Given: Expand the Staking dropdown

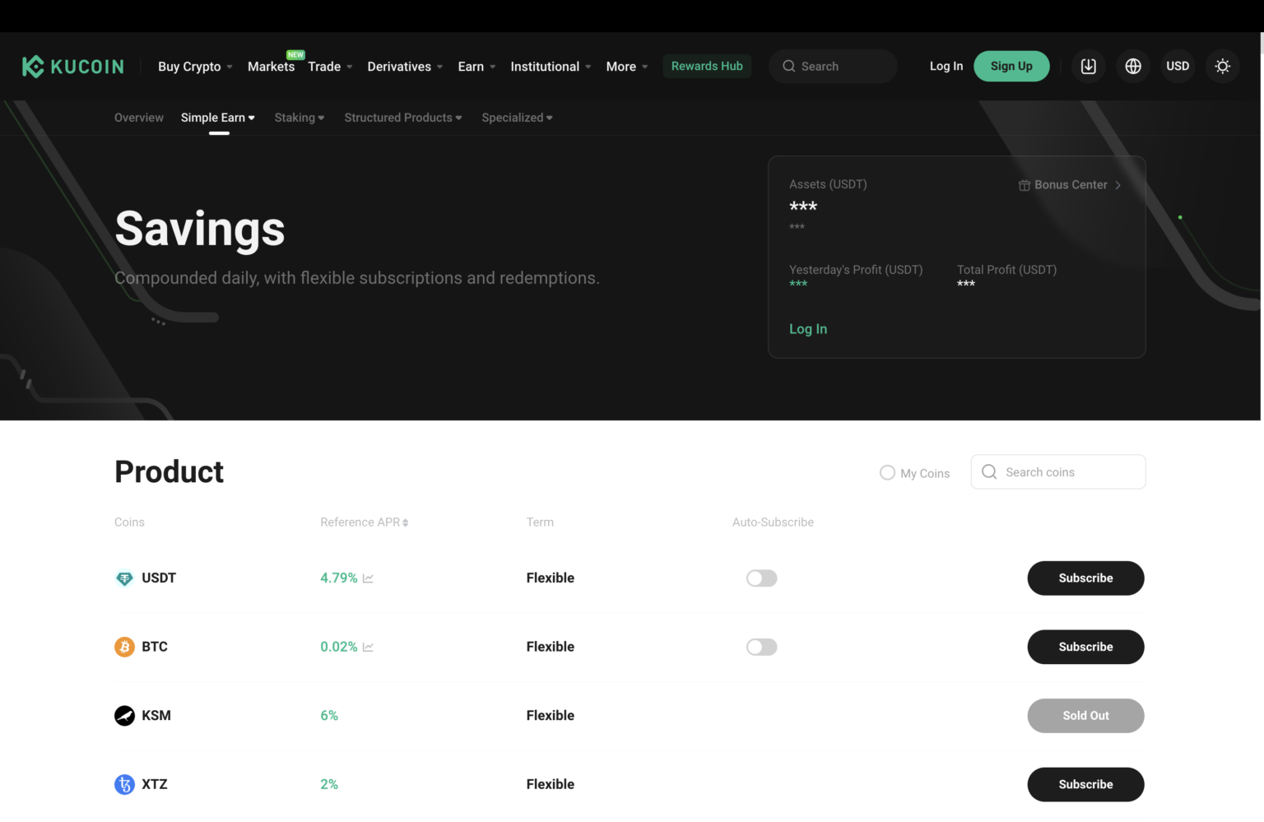Looking at the screenshot, I should click(x=299, y=117).
